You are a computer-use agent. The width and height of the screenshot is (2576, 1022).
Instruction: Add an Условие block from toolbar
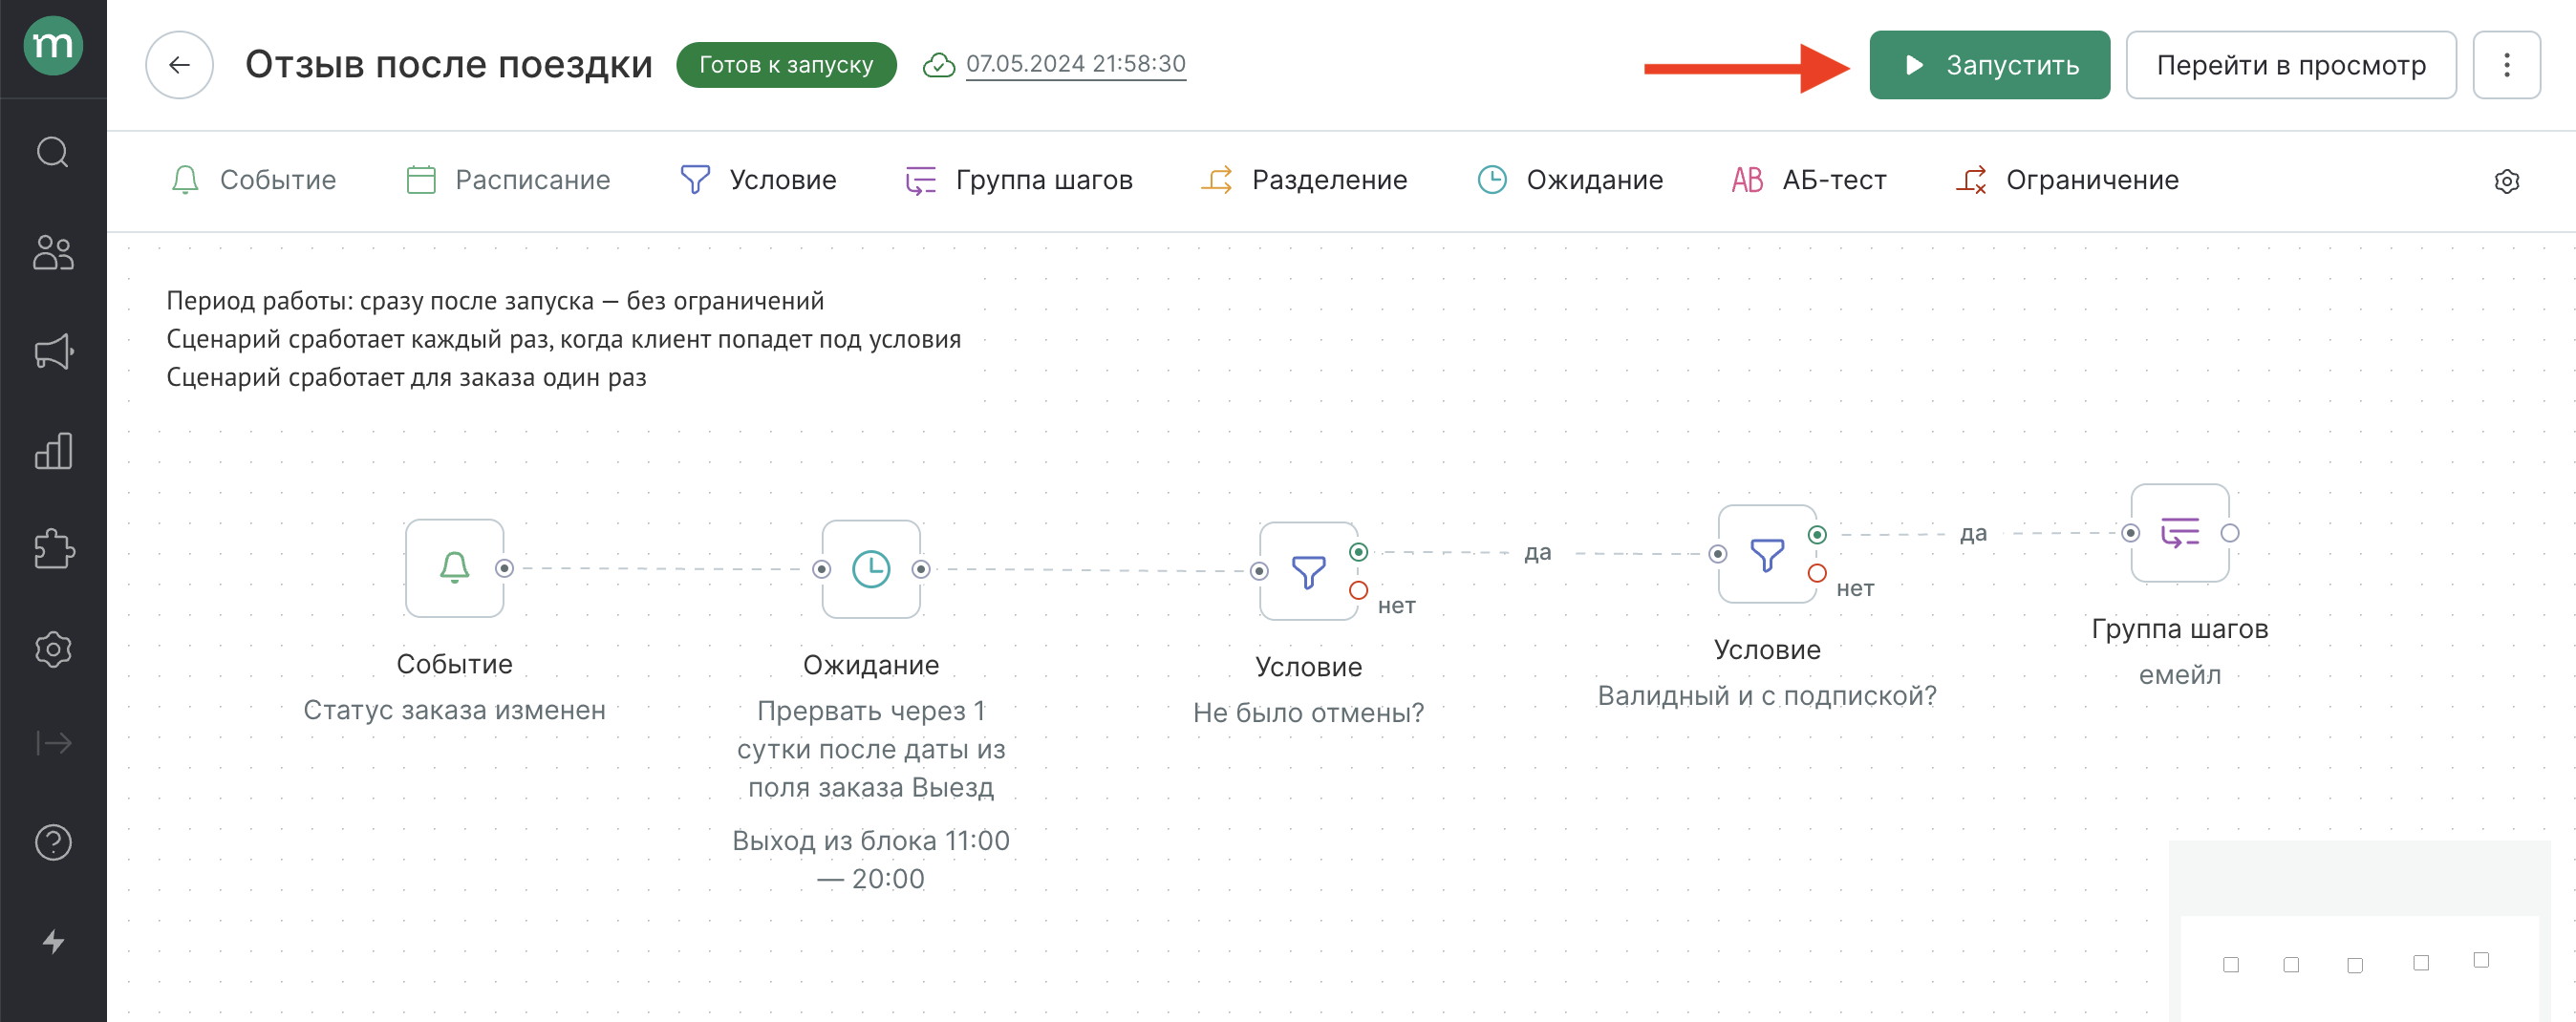click(x=758, y=180)
